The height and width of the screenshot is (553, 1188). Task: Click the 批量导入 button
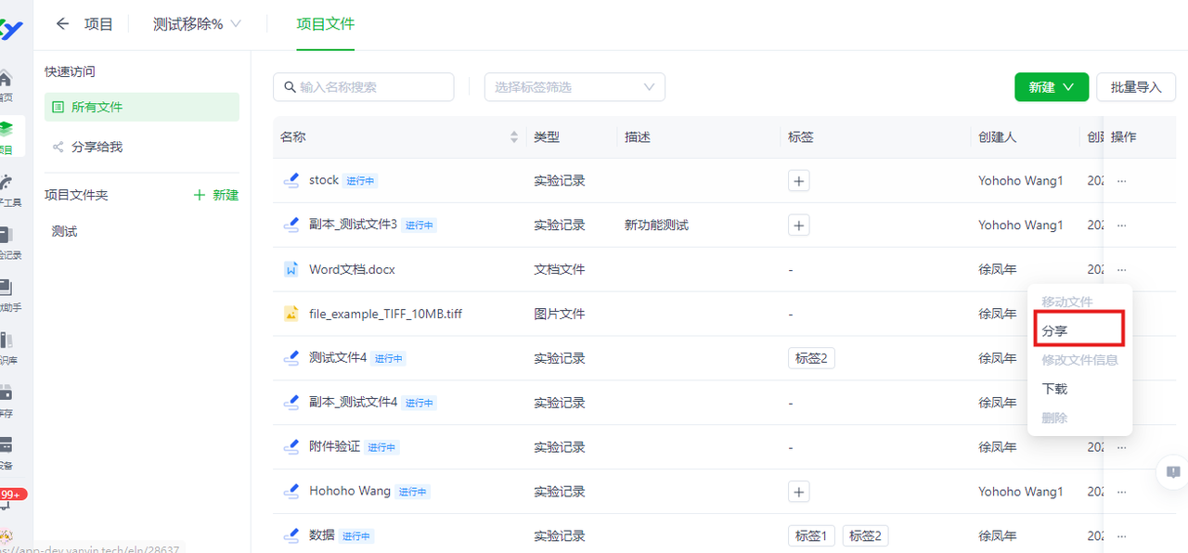(1136, 87)
